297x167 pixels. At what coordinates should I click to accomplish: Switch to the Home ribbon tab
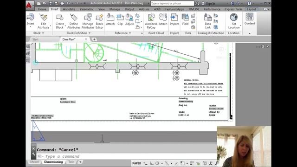click(x=42, y=9)
